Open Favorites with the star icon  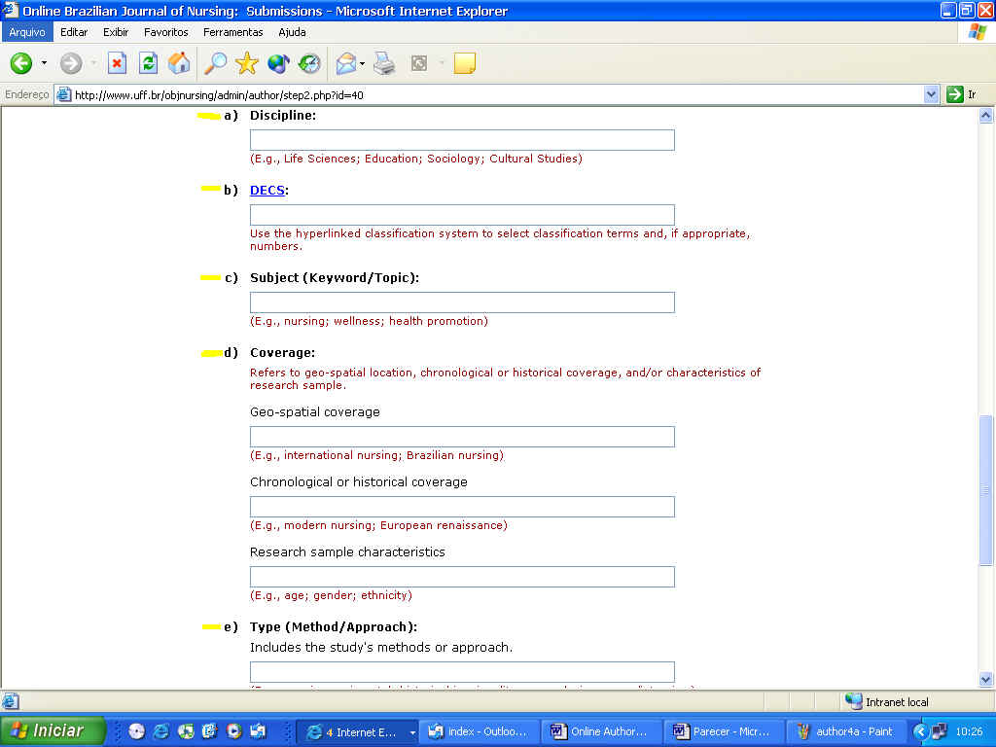(x=247, y=64)
